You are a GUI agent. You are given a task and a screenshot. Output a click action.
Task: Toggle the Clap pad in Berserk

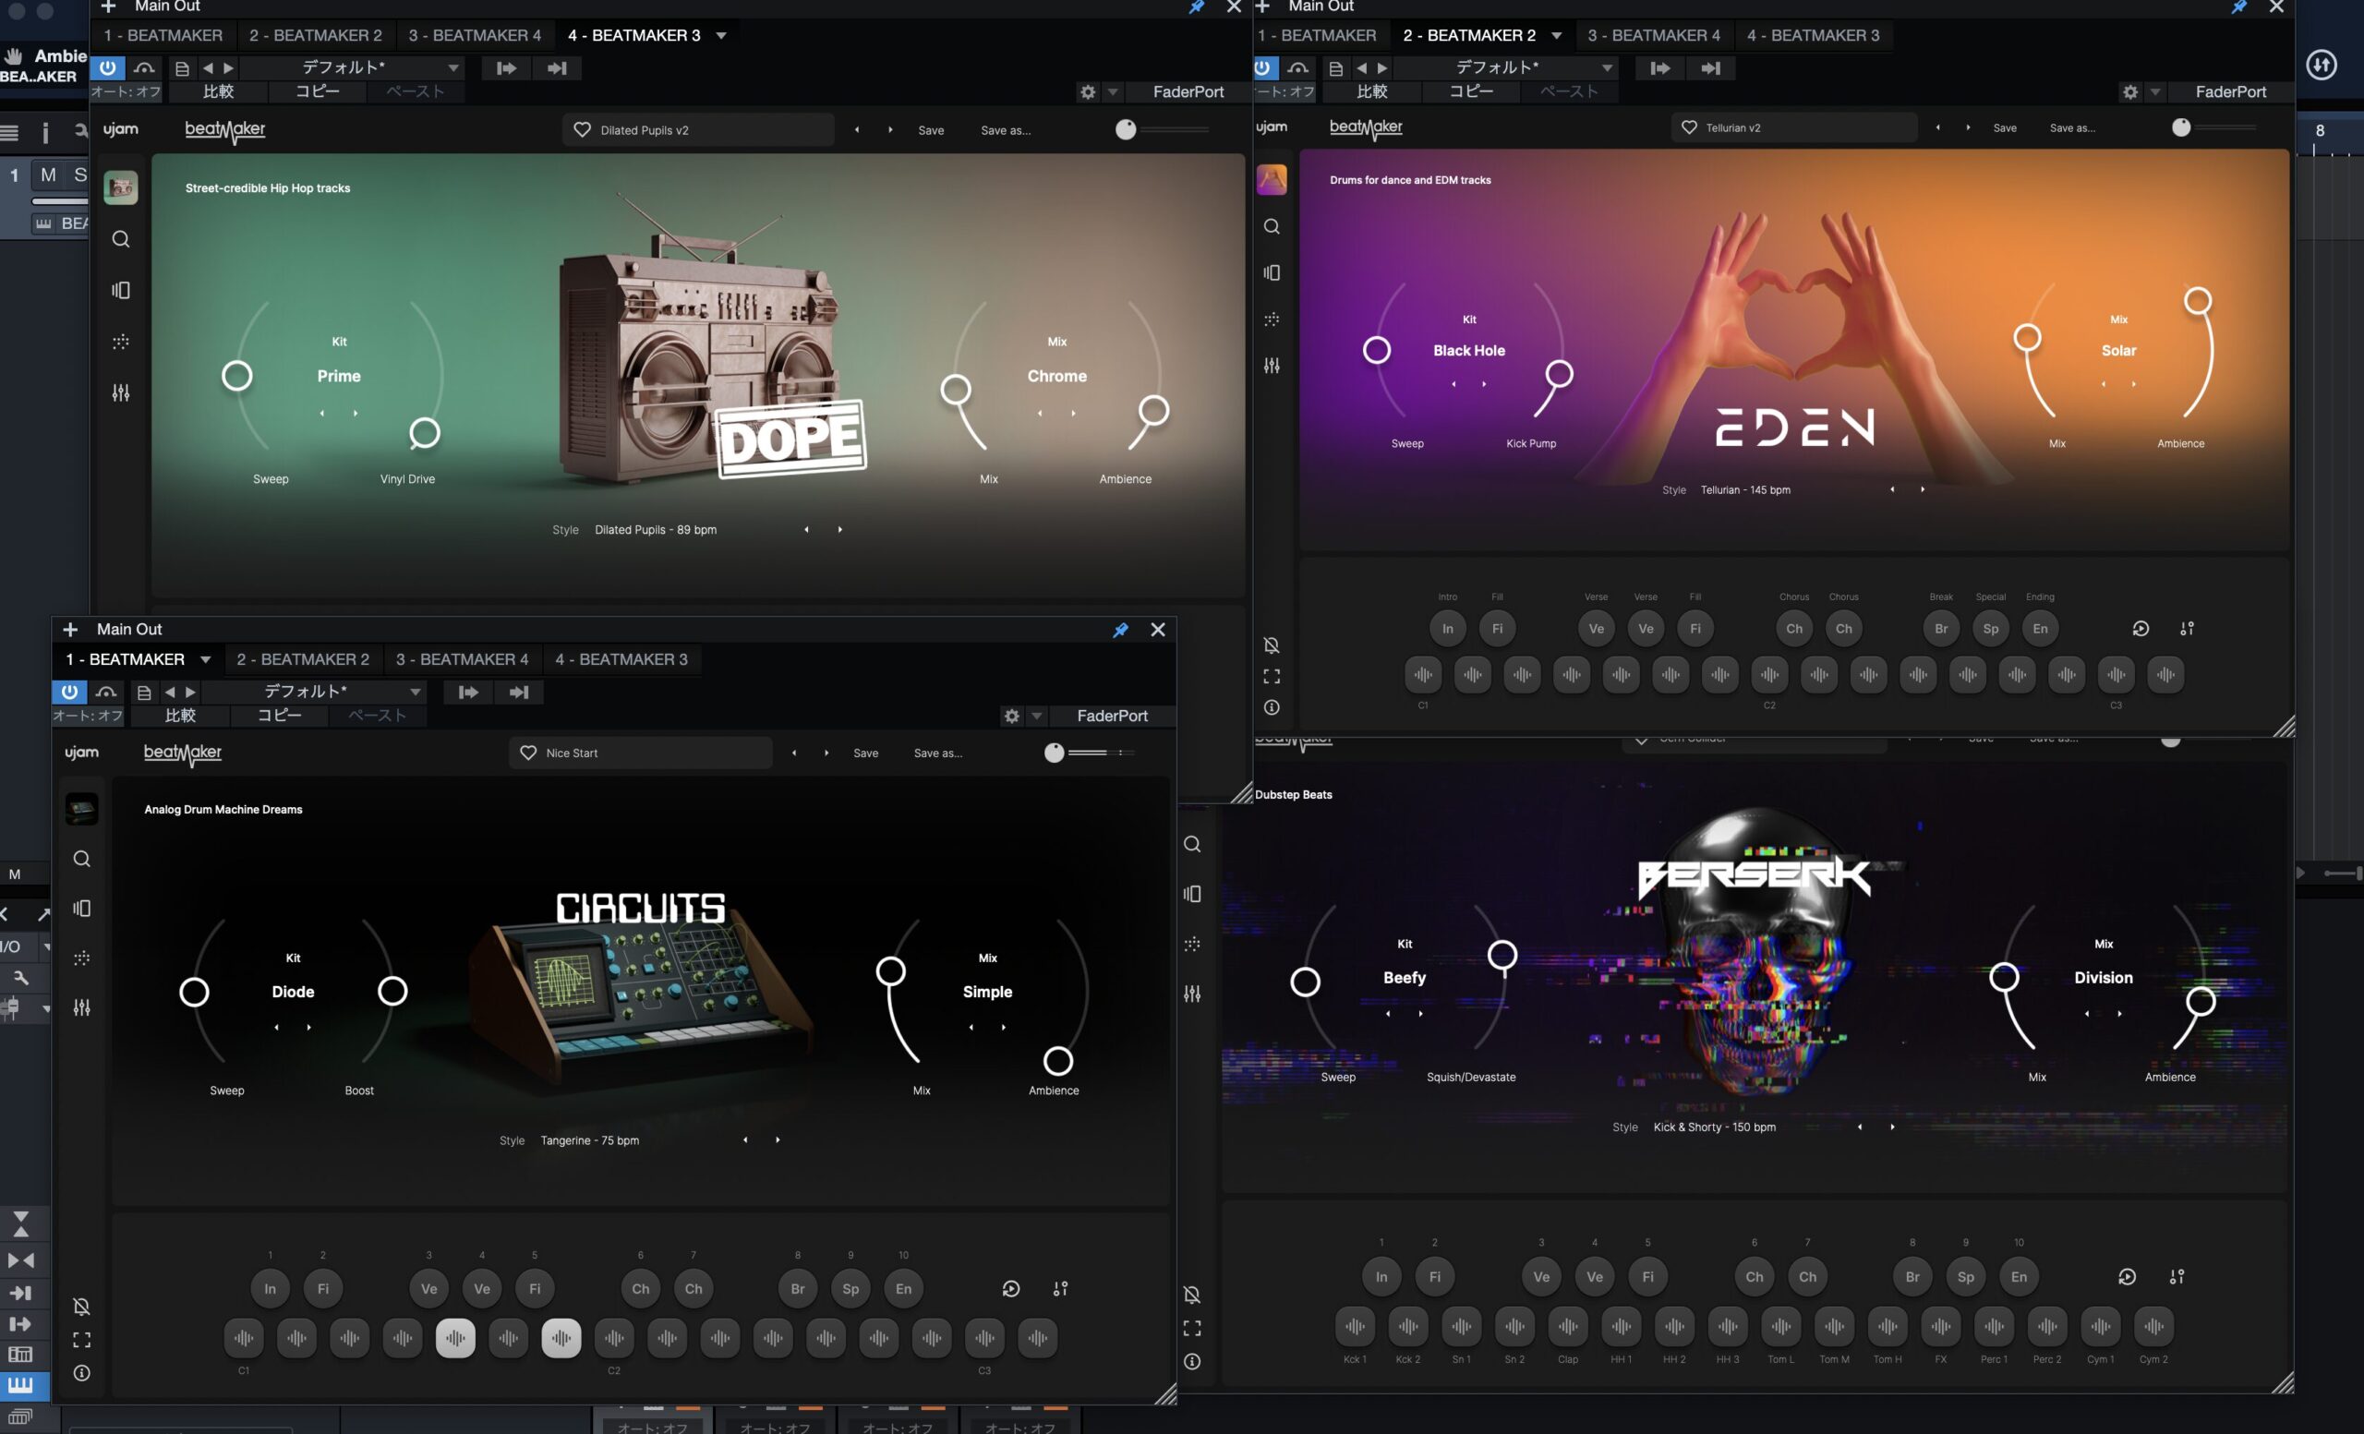pos(1568,1326)
